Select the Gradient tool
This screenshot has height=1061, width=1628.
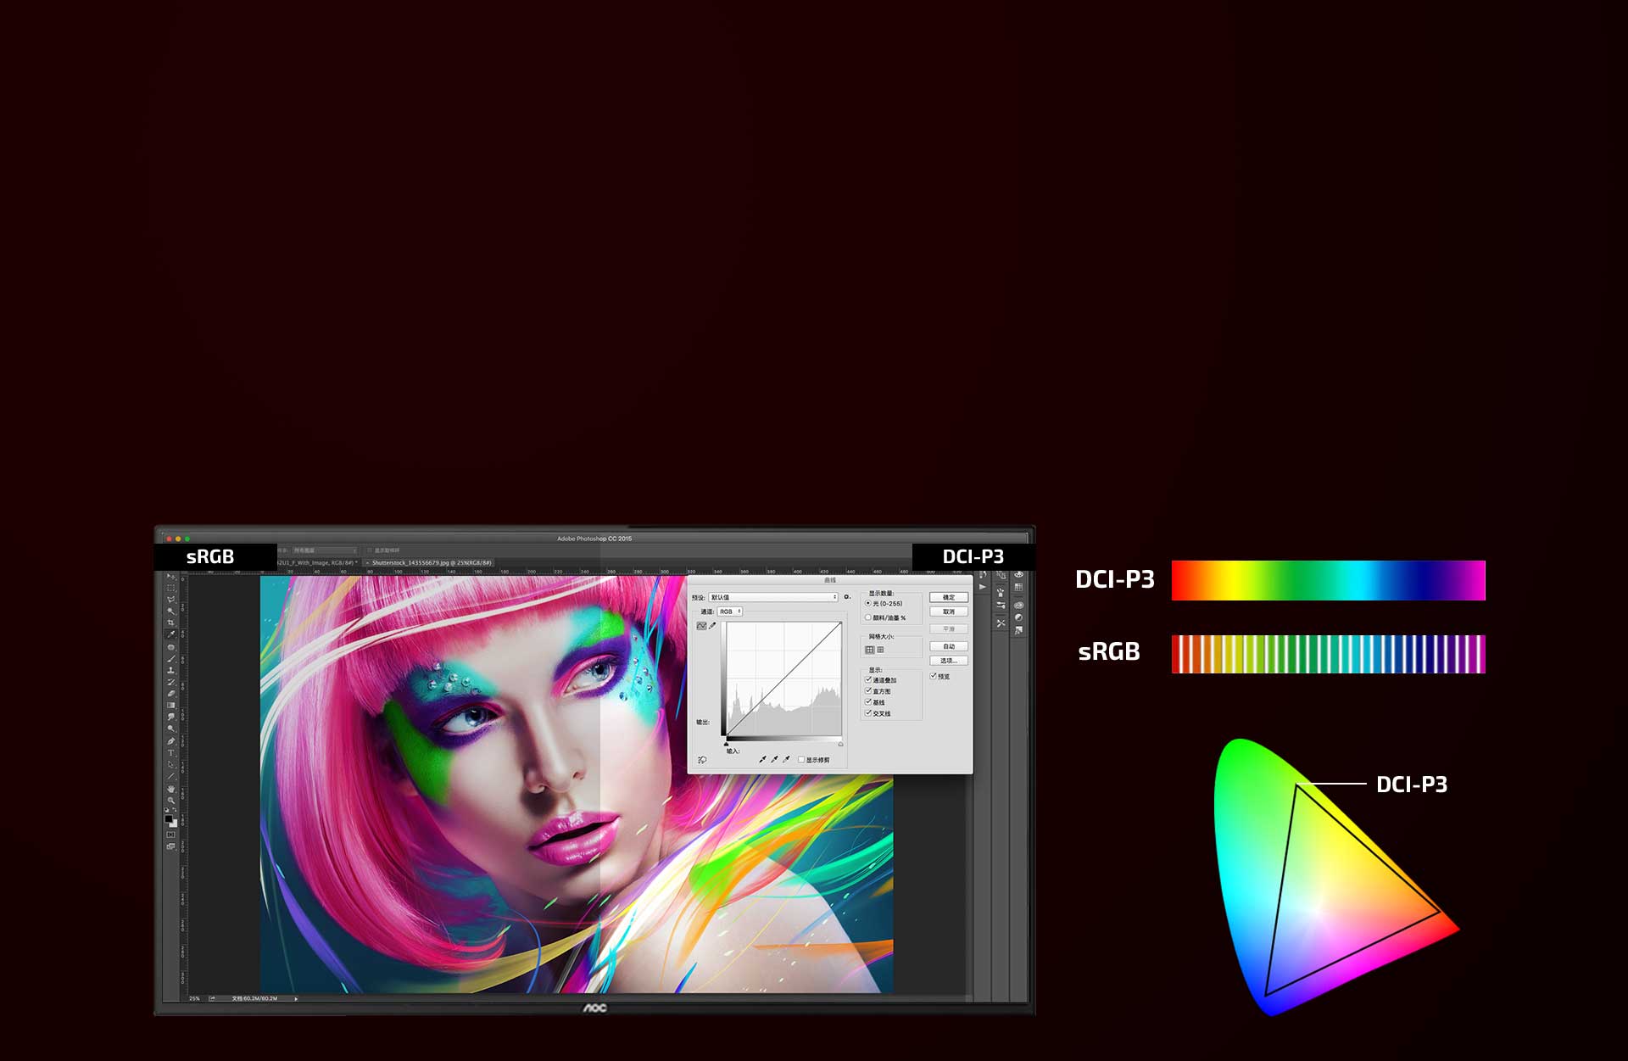pos(170,705)
